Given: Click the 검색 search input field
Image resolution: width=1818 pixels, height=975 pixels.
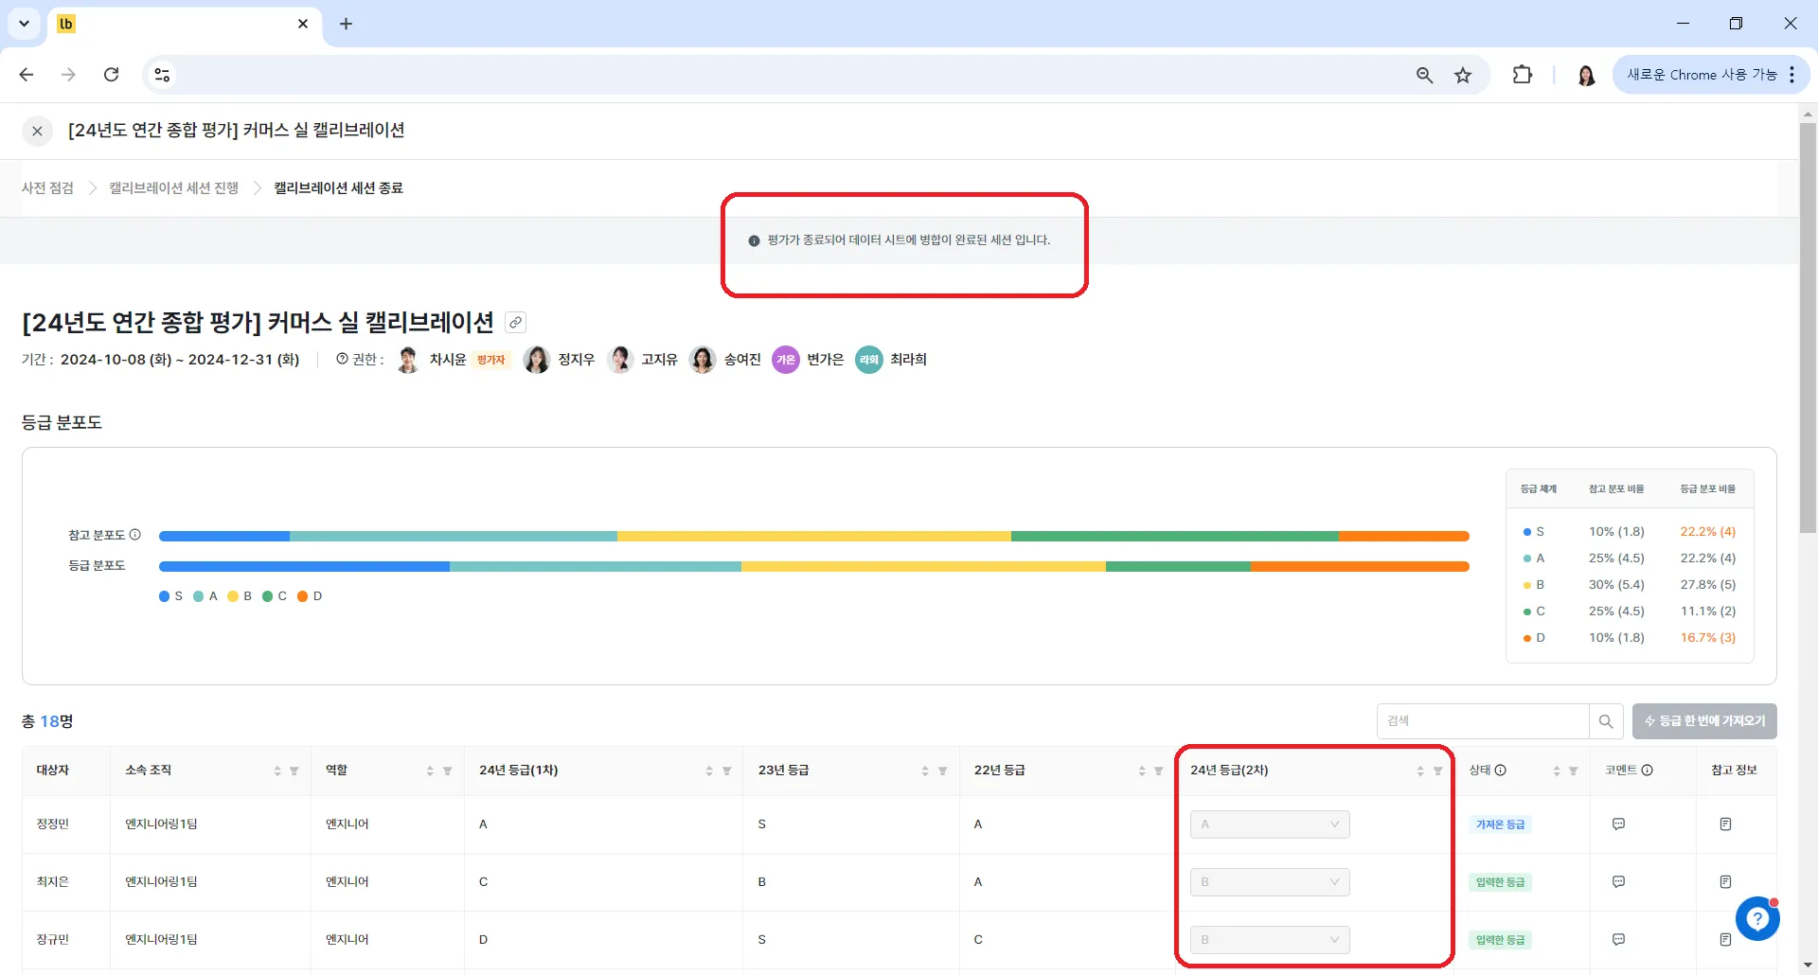Looking at the screenshot, I should click(x=1483, y=721).
